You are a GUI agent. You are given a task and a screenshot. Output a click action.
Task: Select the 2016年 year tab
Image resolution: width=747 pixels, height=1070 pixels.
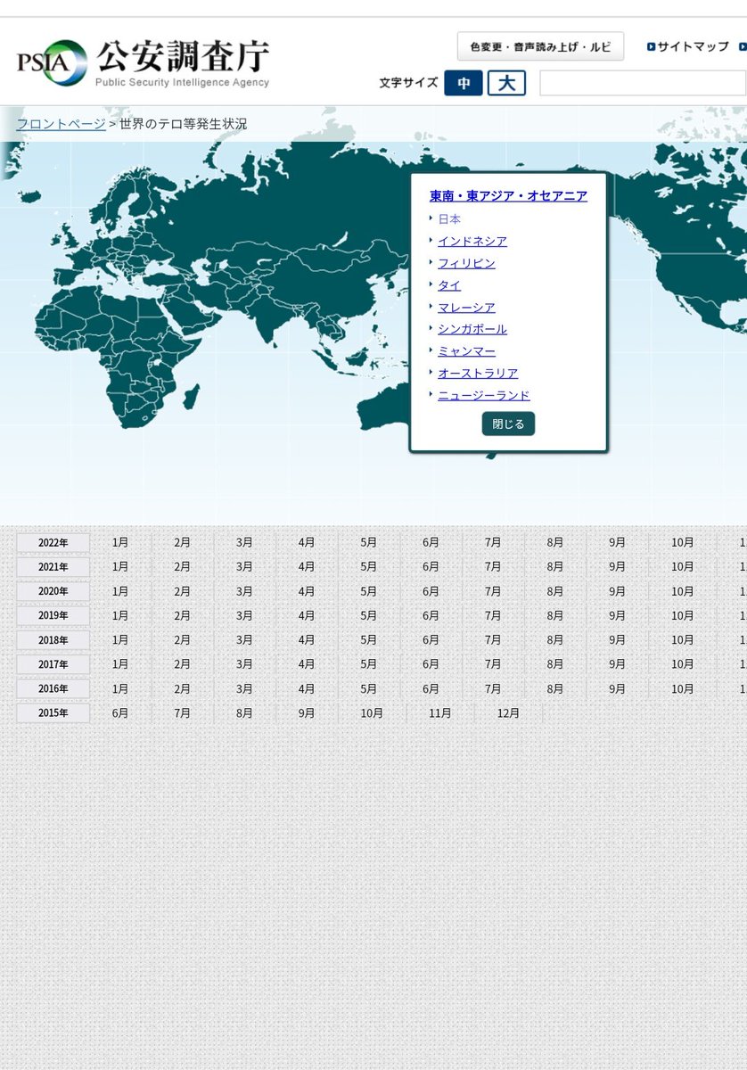point(53,688)
